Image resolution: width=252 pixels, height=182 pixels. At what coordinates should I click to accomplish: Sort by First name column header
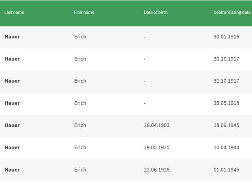coord(84,13)
